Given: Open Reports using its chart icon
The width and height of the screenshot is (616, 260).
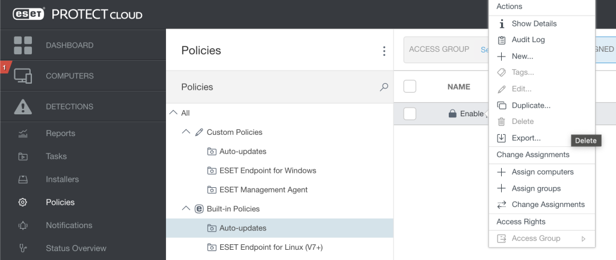Looking at the screenshot, I should [23, 134].
